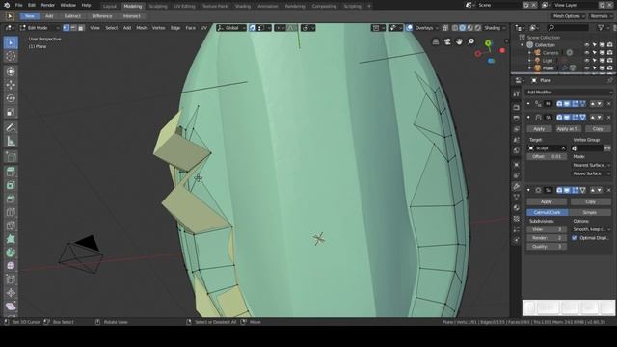617x347 pixels.
Task: Open the Render menu
Action: (x=48, y=5)
